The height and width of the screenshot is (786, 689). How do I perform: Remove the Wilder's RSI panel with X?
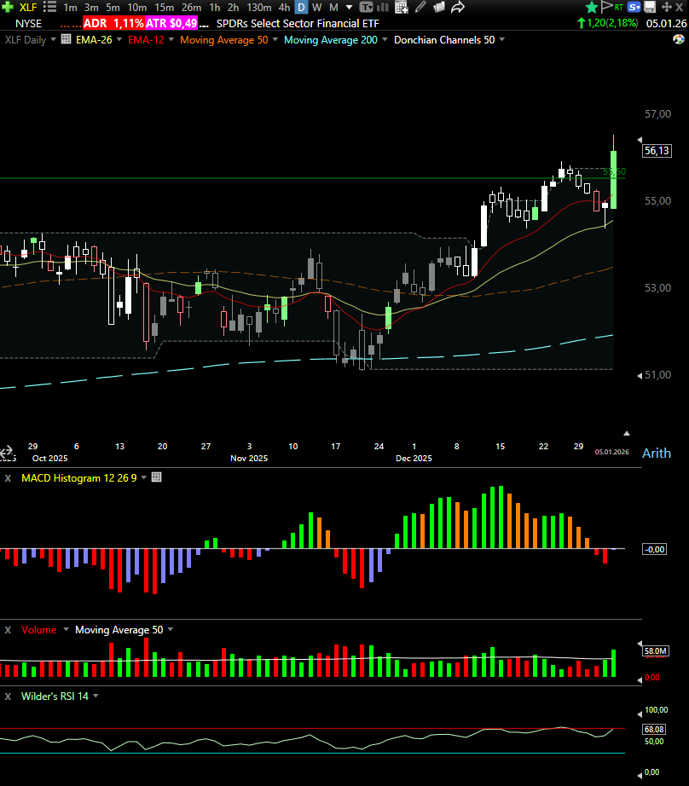click(x=8, y=696)
